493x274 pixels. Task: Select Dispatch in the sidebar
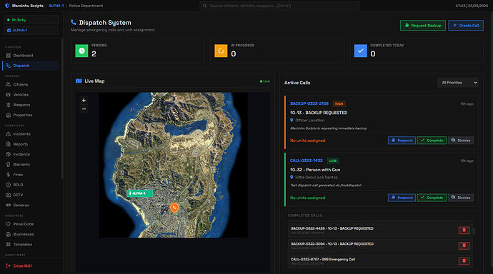pos(31,66)
